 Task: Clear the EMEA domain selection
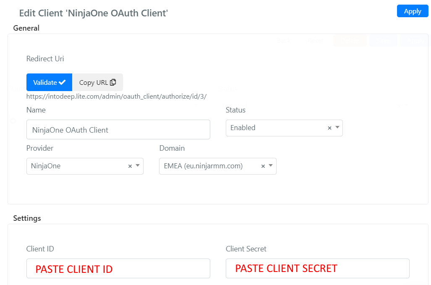pos(263,166)
